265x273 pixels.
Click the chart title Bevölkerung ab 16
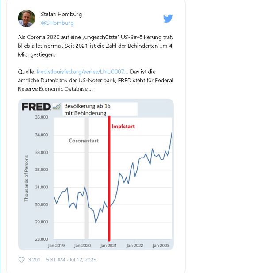pos(87,106)
